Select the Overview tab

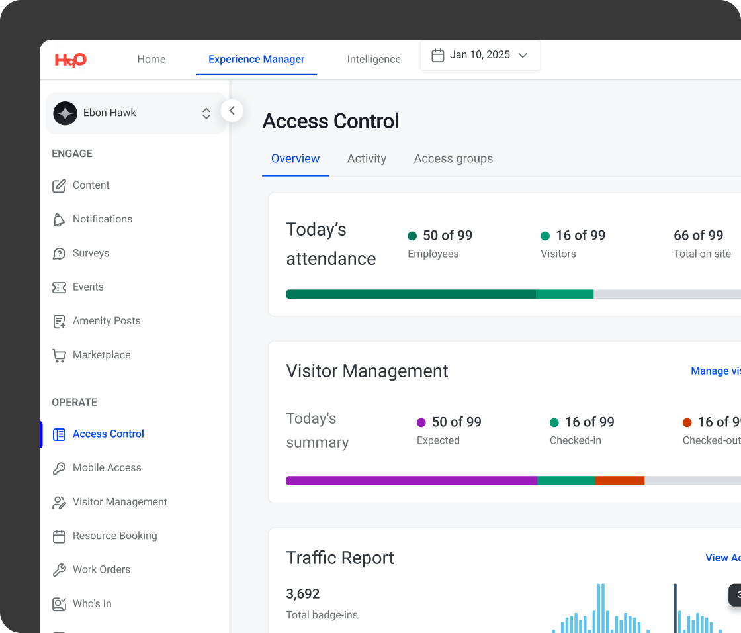[295, 158]
